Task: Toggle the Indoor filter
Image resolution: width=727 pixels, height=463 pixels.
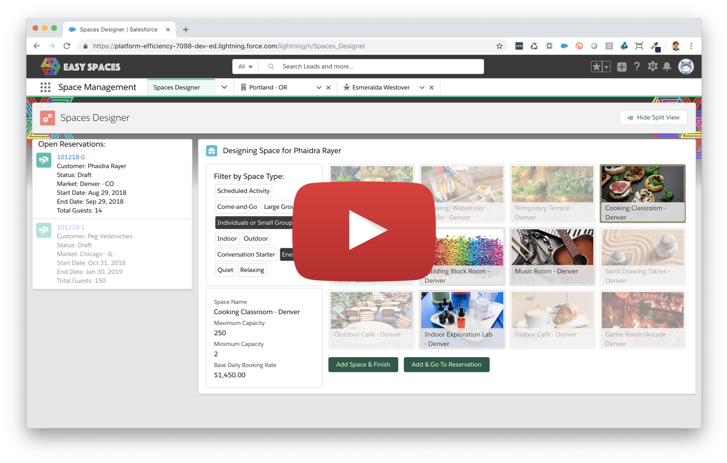Action: point(227,238)
